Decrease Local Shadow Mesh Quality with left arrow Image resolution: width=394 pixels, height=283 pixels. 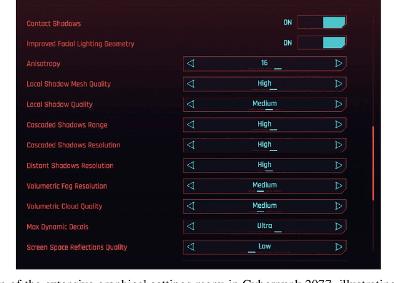191,84
